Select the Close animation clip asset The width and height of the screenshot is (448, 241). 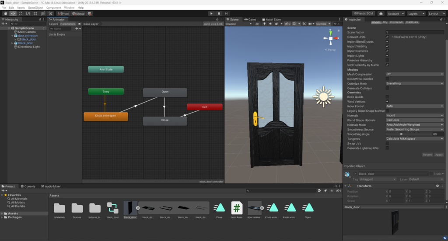[x=219, y=210]
